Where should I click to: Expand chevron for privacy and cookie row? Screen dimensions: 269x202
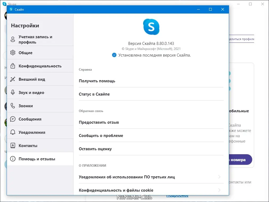pyautogui.click(x=219, y=190)
